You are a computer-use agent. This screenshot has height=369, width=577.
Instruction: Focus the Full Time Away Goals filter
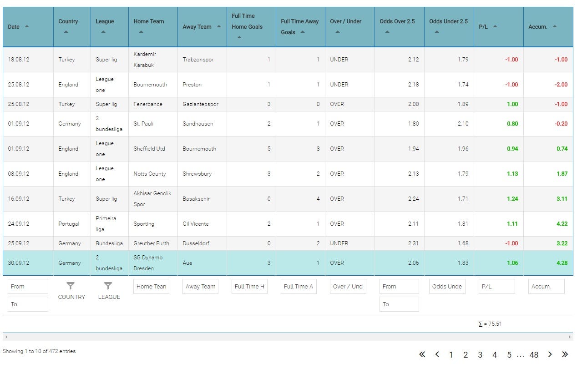299,286
